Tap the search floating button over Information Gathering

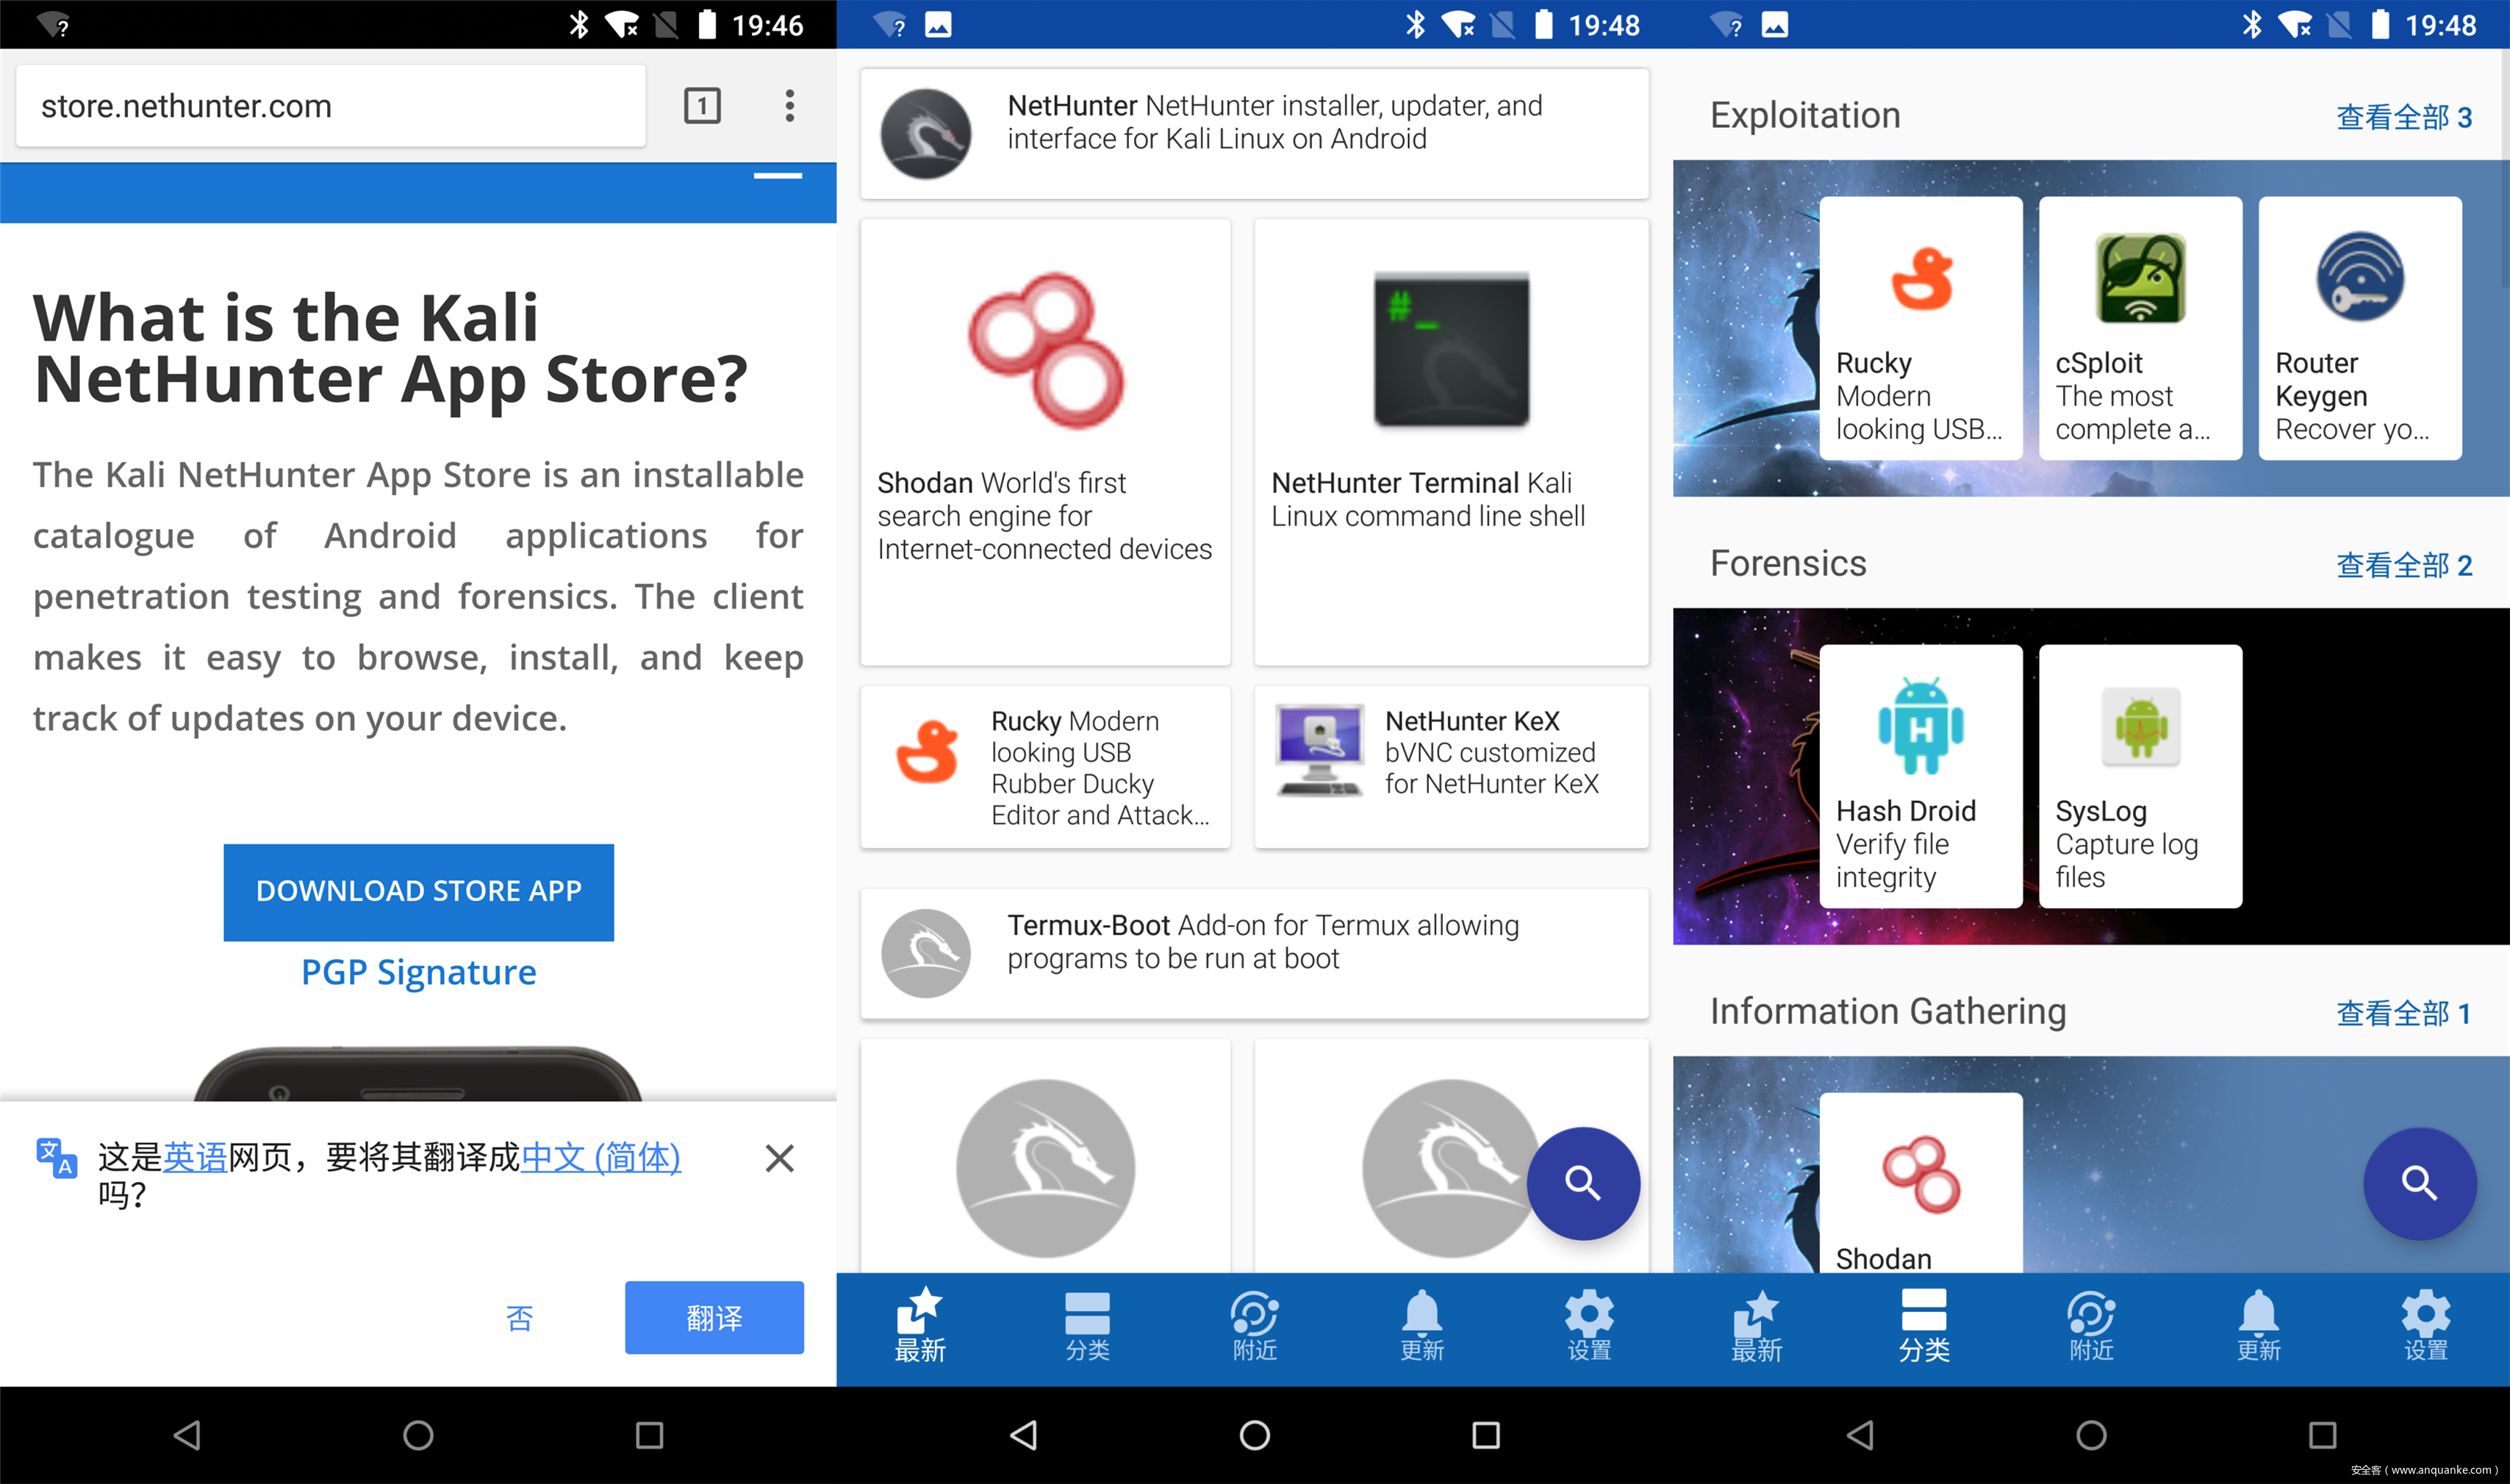[x=2418, y=1183]
